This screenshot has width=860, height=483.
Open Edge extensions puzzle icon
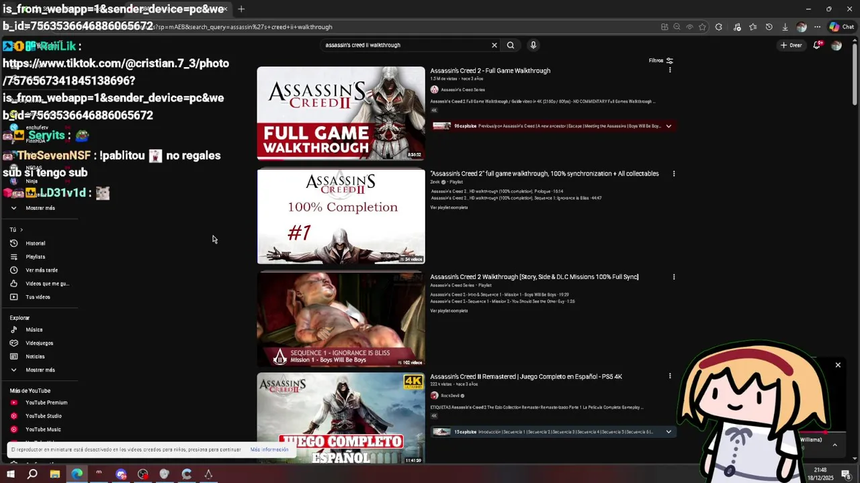tap(719, 27)
